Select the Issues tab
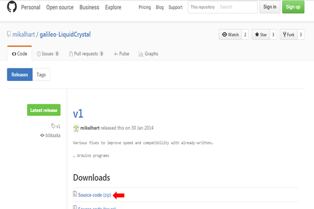This screenshot has width=314, height=209. click(x=48, y=54)
